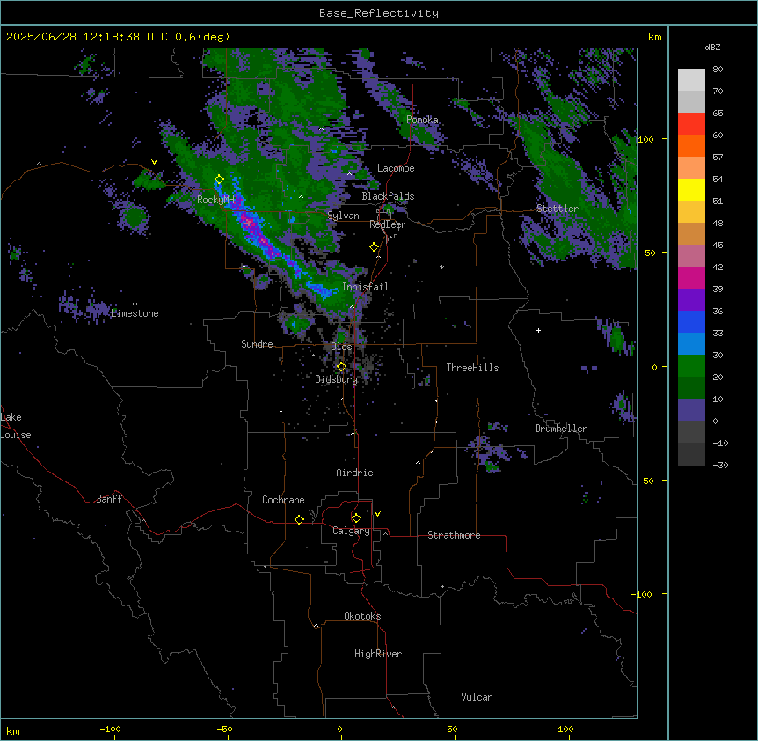Click the Lake Louise label at left edge
The image size is (758, 741).
point(16,426)
